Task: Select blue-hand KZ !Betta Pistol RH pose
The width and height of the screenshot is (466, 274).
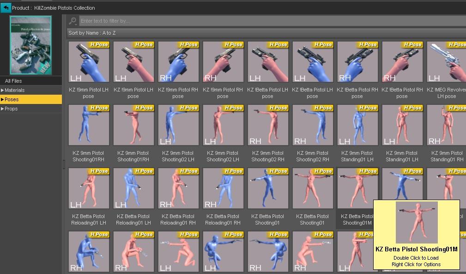Action: pyautogui.click(x=358, y=61)
